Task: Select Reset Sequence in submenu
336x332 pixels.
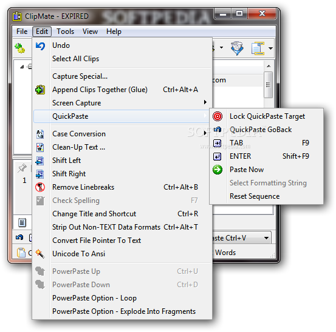Action: 266,196
